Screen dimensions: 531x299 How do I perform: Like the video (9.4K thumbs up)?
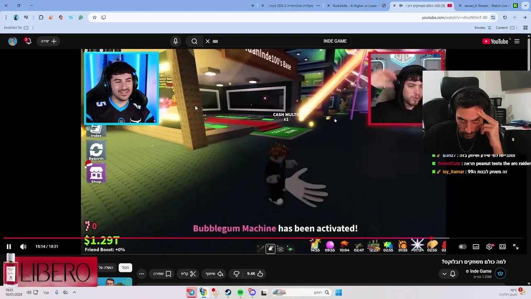coord(255,274)
